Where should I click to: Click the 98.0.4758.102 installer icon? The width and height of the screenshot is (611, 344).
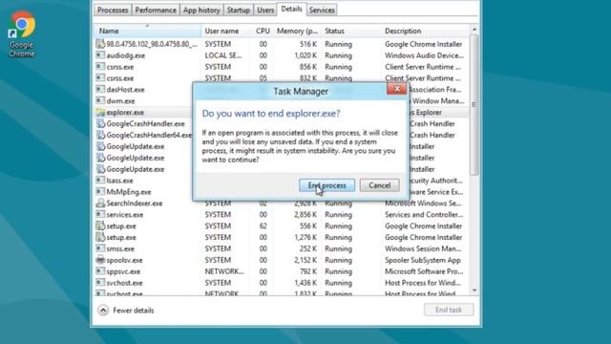point(100,44)
